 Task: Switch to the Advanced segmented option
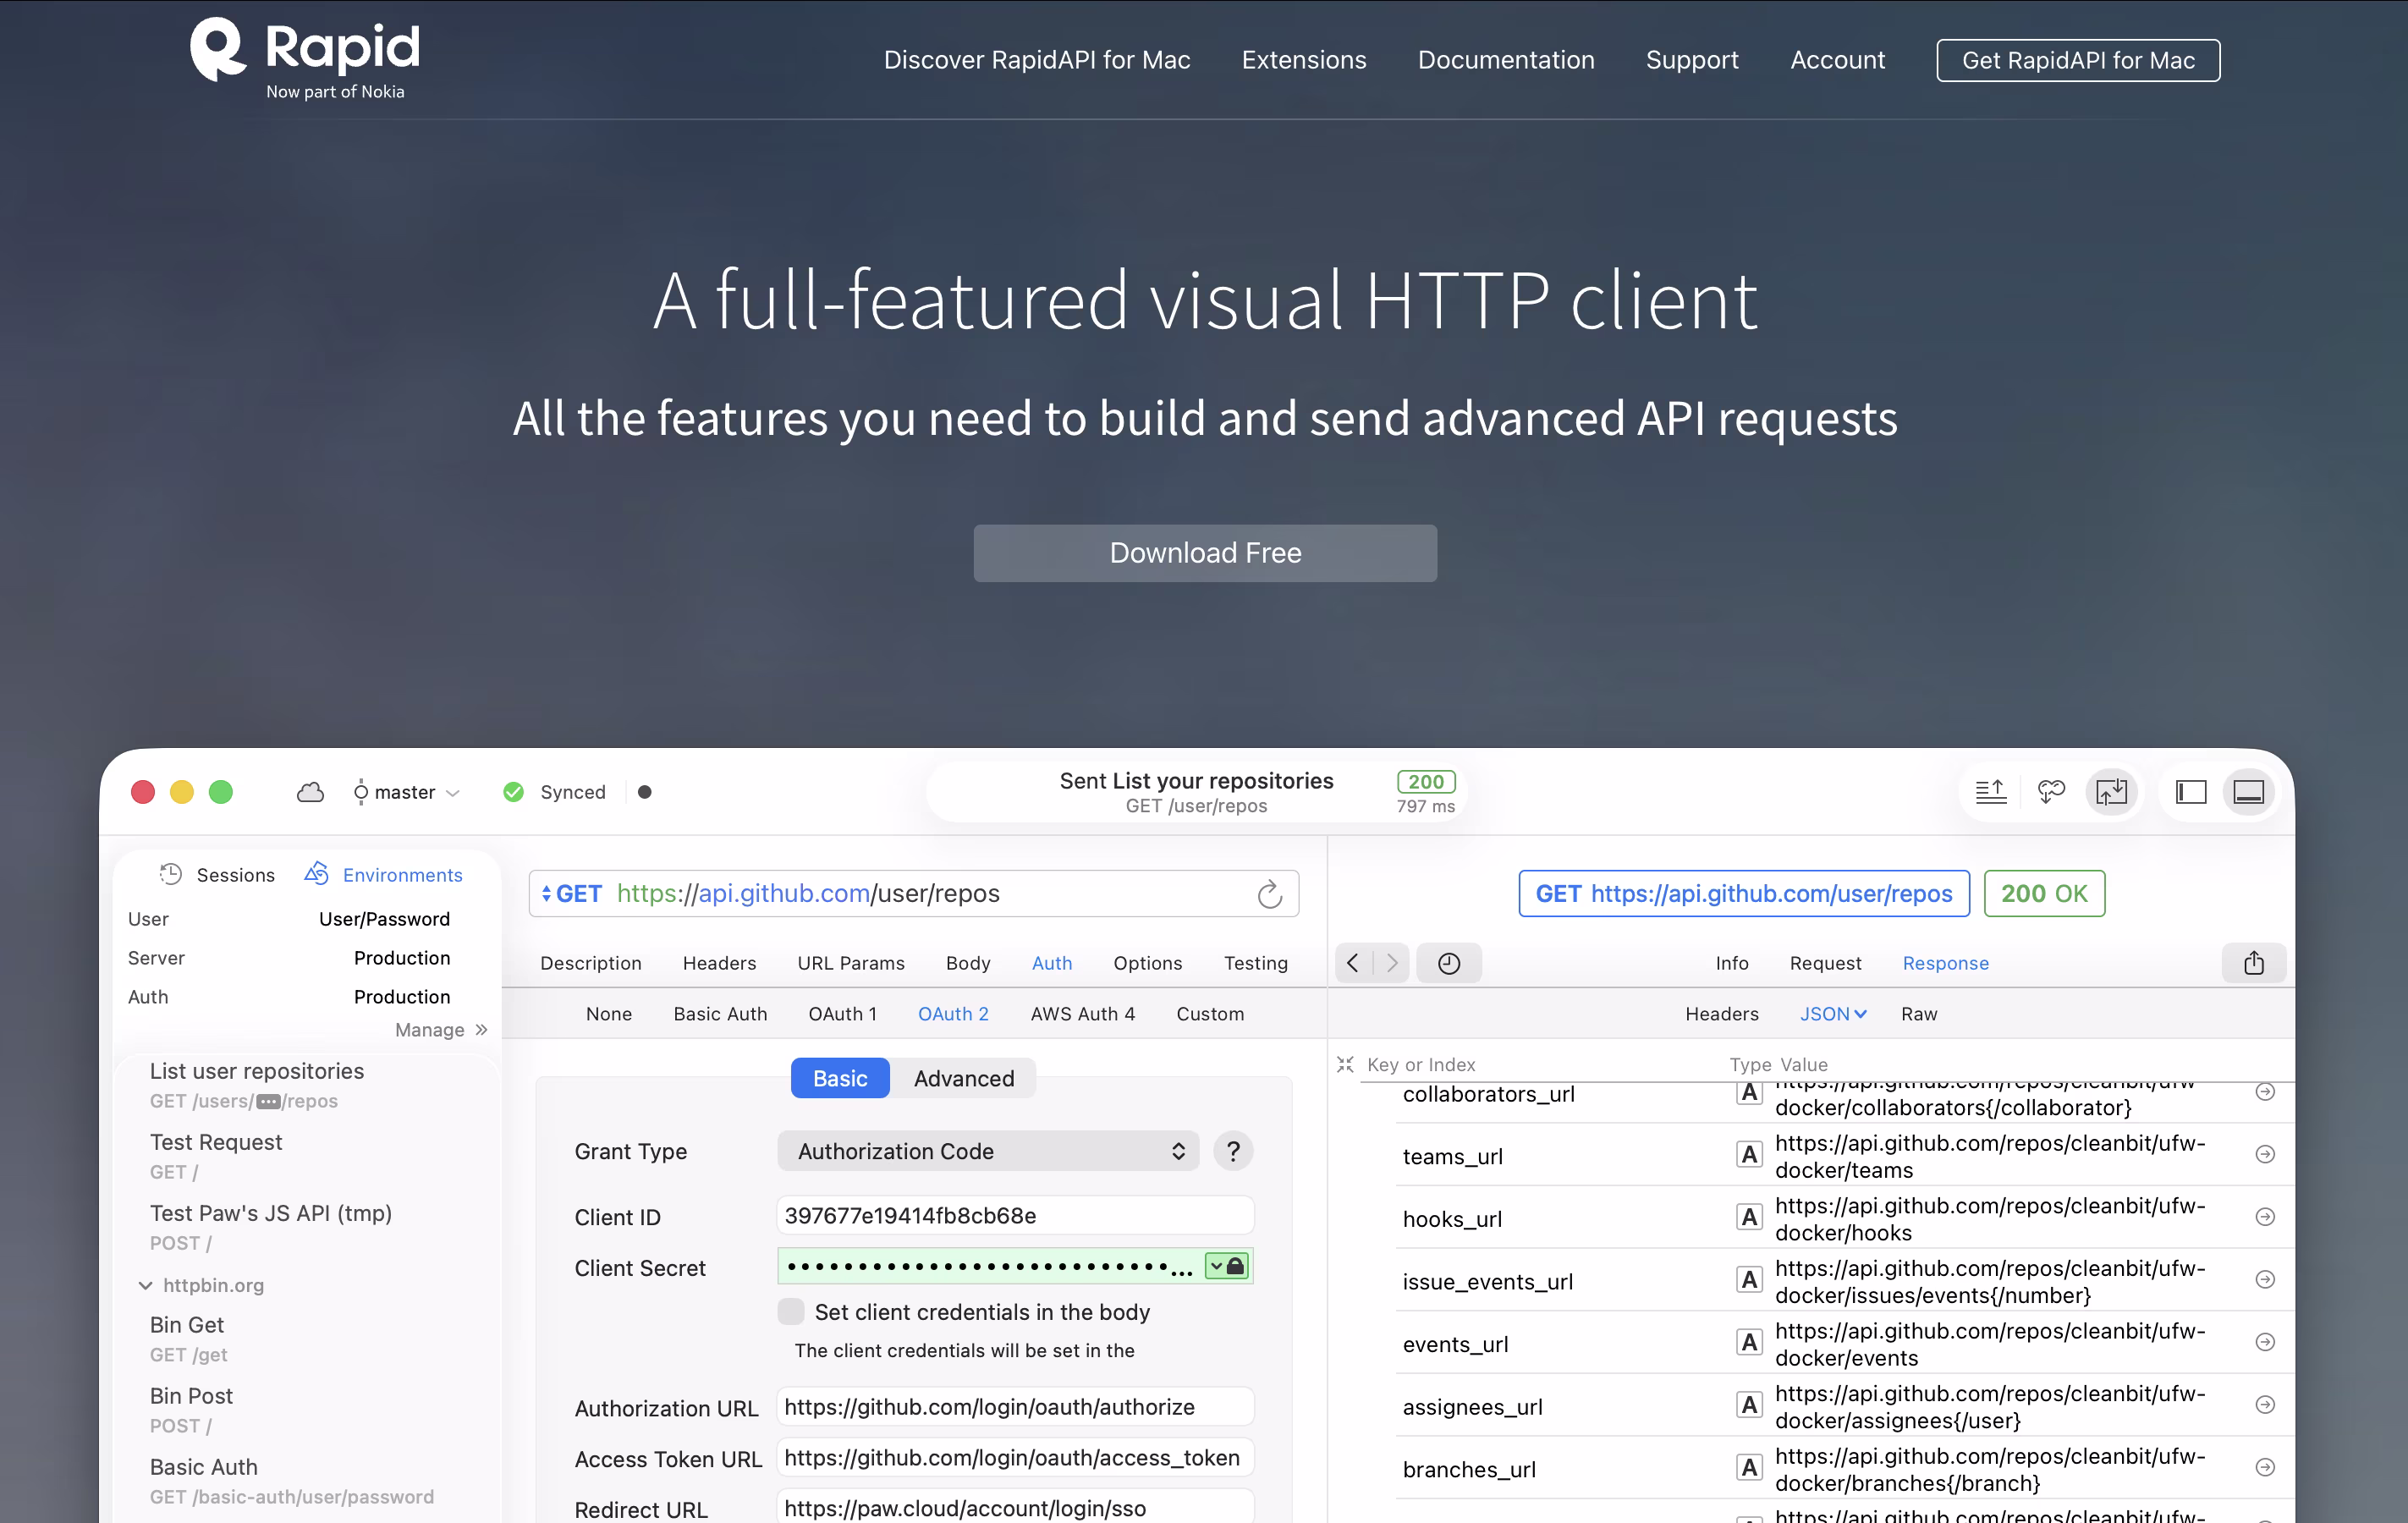click(963, 1078)
